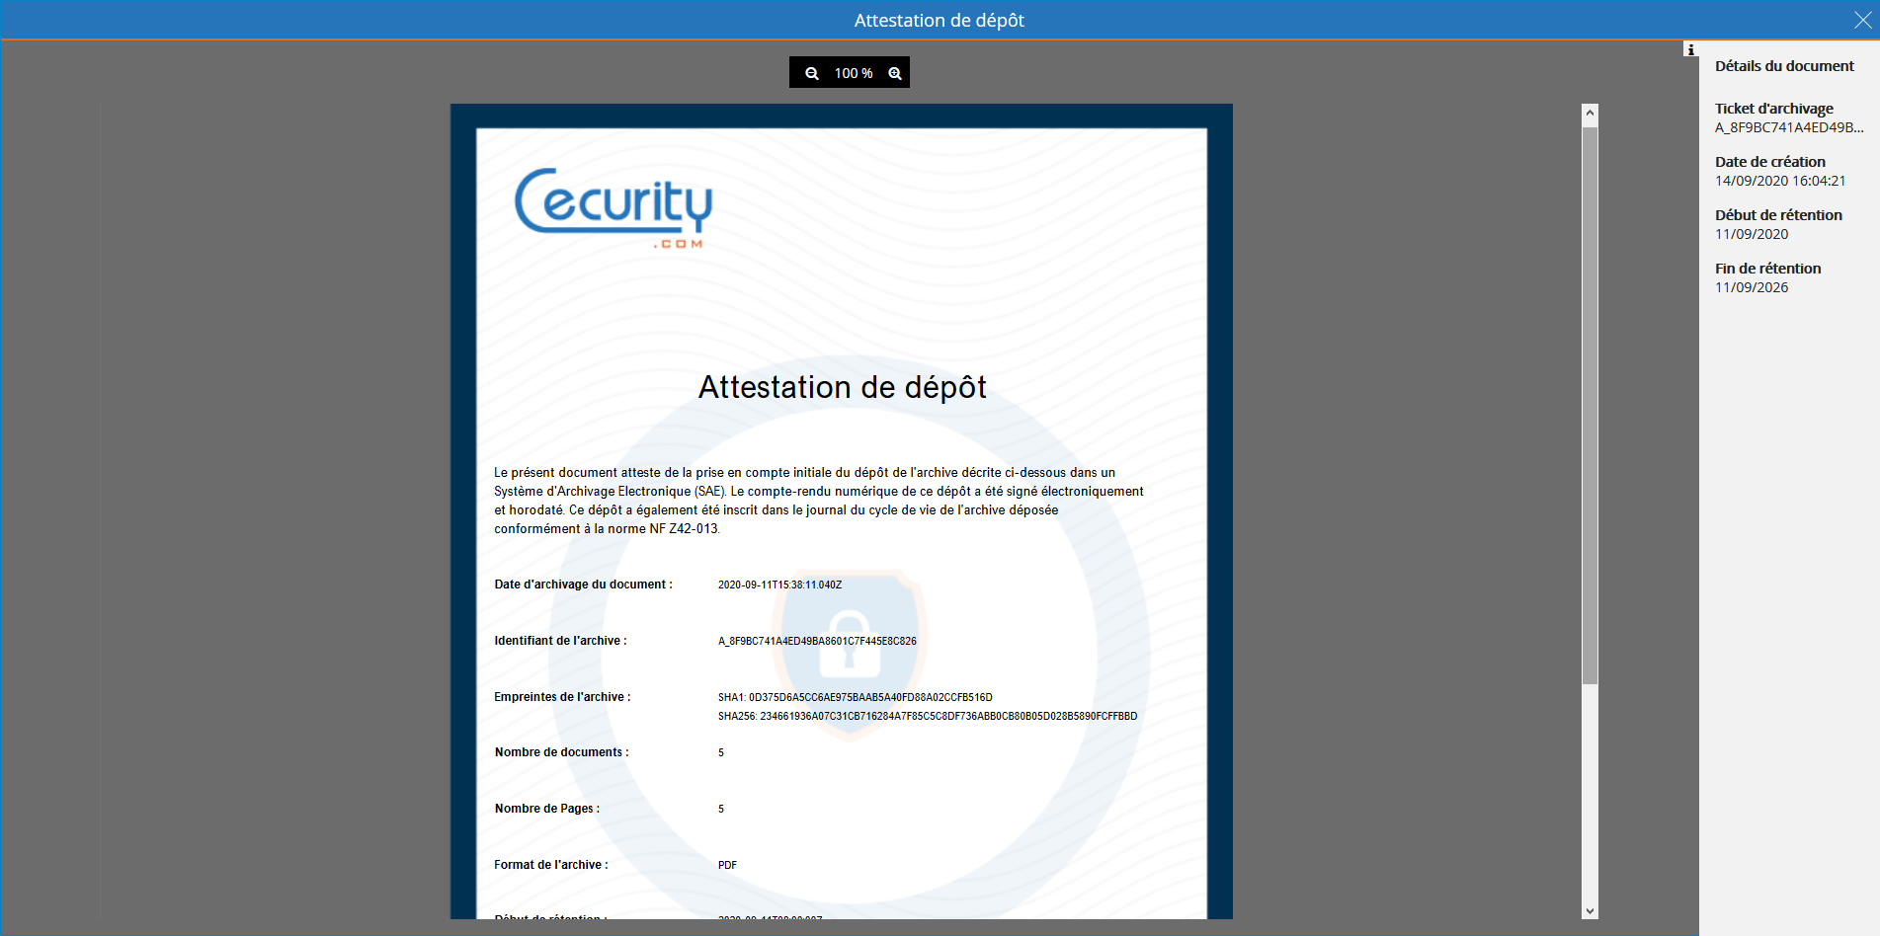The height and width of the screenshot is (936, 1880).
Task: Select the Attestation de dépôt title bar
Action: (x=939, y=19)
